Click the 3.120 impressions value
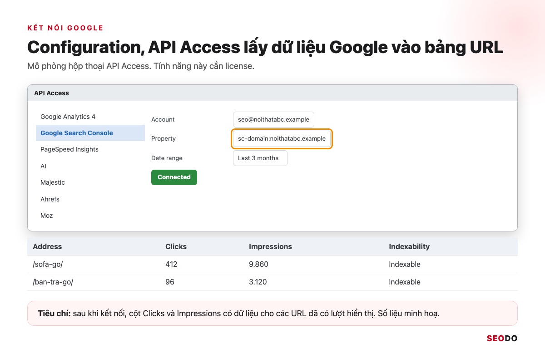This screenshot has height=353, width=545. [258, 282]
